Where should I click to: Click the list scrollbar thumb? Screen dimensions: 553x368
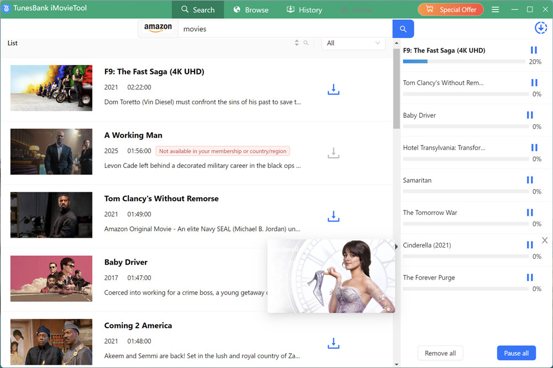(397, 88)
